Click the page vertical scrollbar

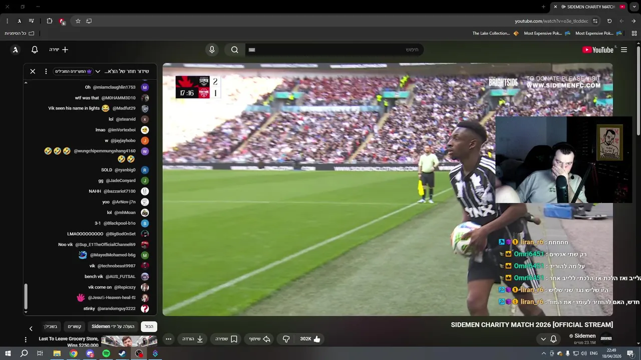638,90
